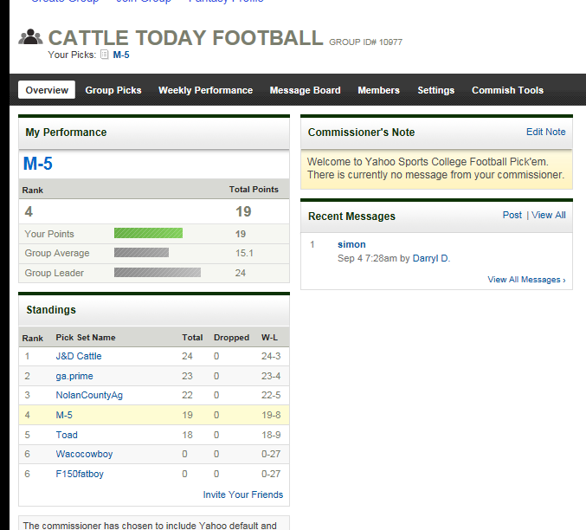Click Edit Note link
Image resolution: width=586 pixels, height=530 pixels.
(545, 132)
